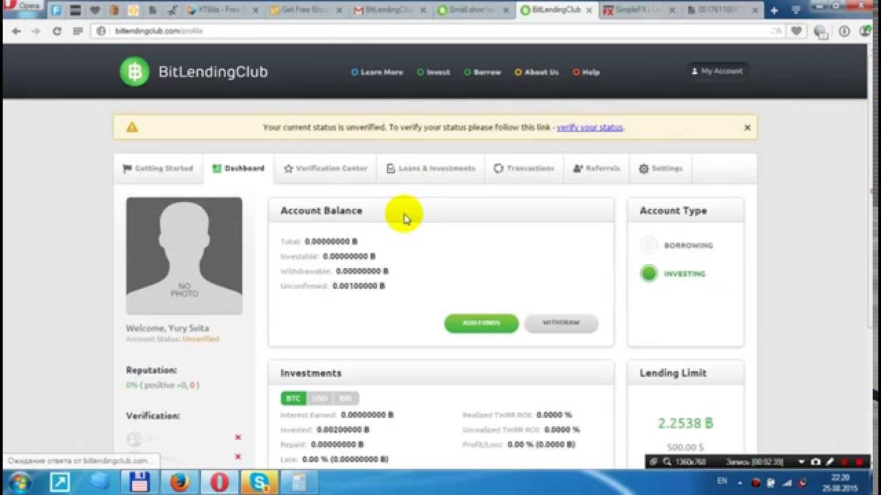Switch investments view to BTC

pyautogui.click(x=293, y=399)
